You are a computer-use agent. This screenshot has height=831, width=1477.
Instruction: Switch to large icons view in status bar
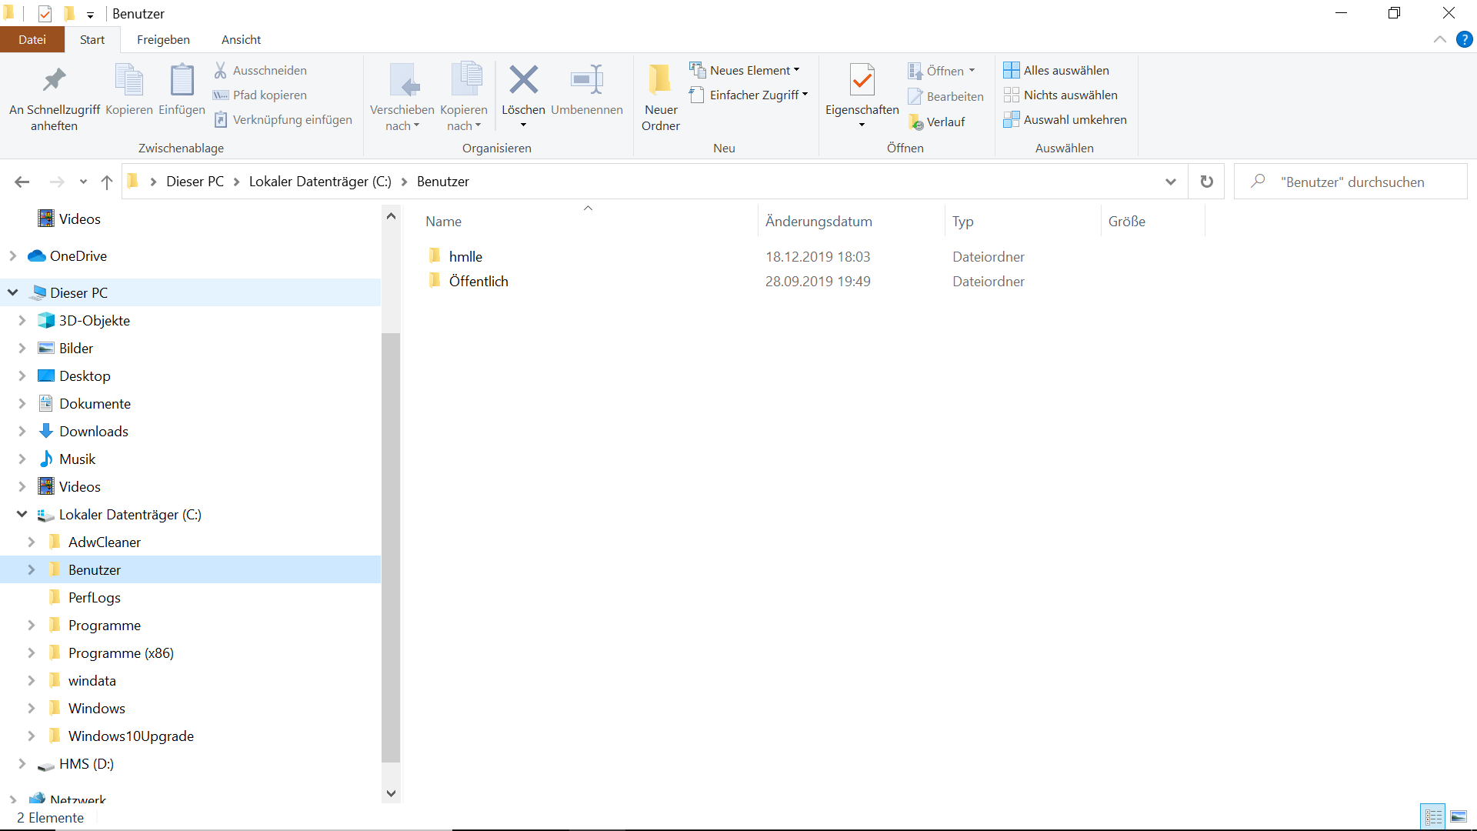pos(1459,817)
